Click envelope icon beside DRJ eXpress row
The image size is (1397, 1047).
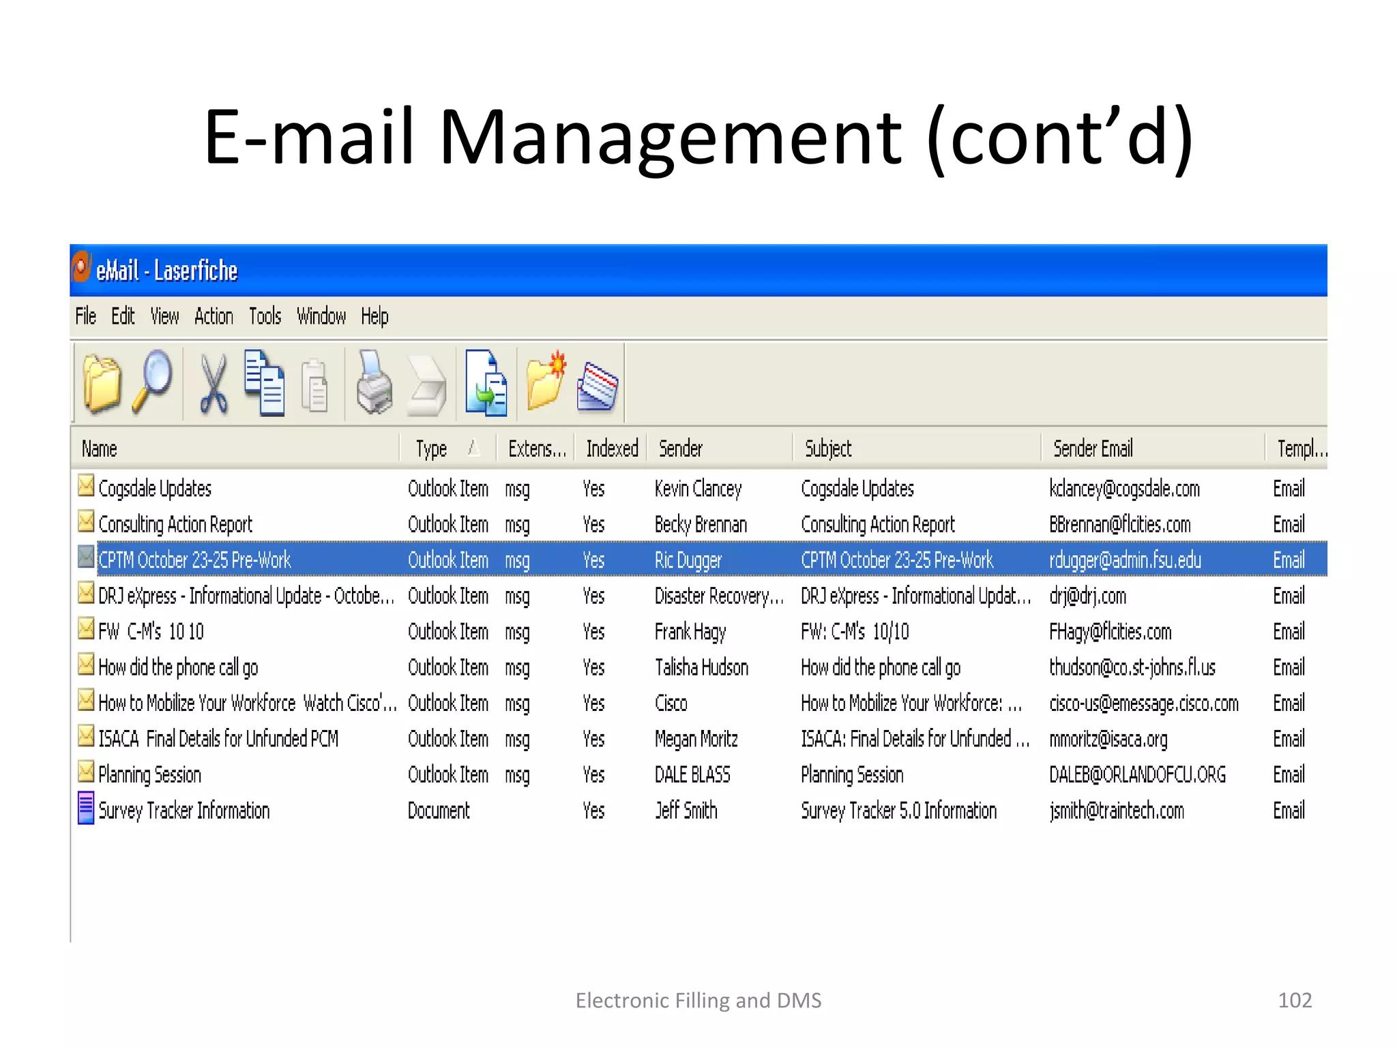click(86, 592)
